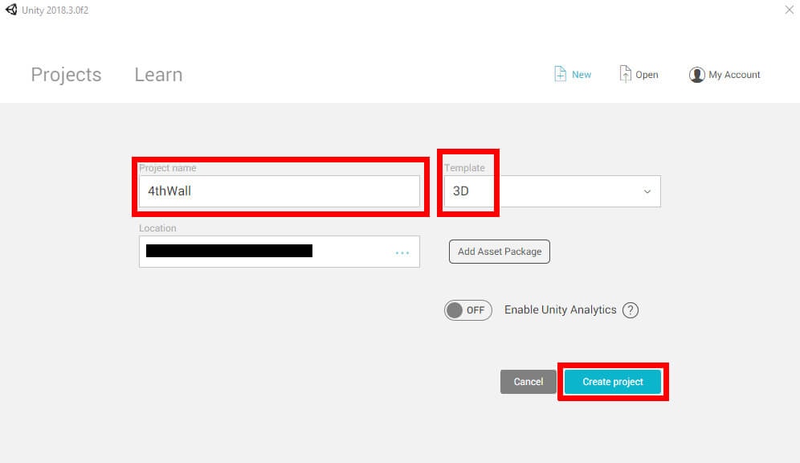Open the 3D template combo box

(x=552, y=191)
